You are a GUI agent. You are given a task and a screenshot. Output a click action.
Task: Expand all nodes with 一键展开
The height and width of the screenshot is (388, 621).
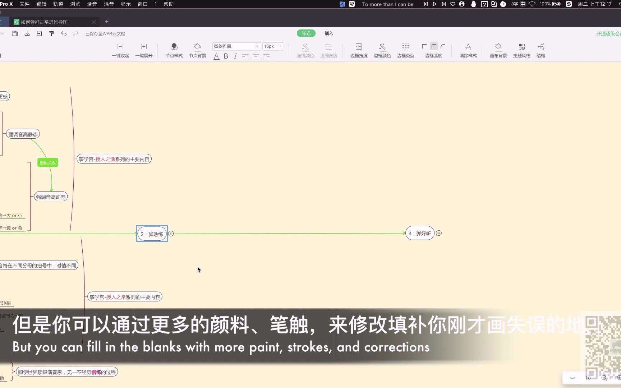point(144,50)
